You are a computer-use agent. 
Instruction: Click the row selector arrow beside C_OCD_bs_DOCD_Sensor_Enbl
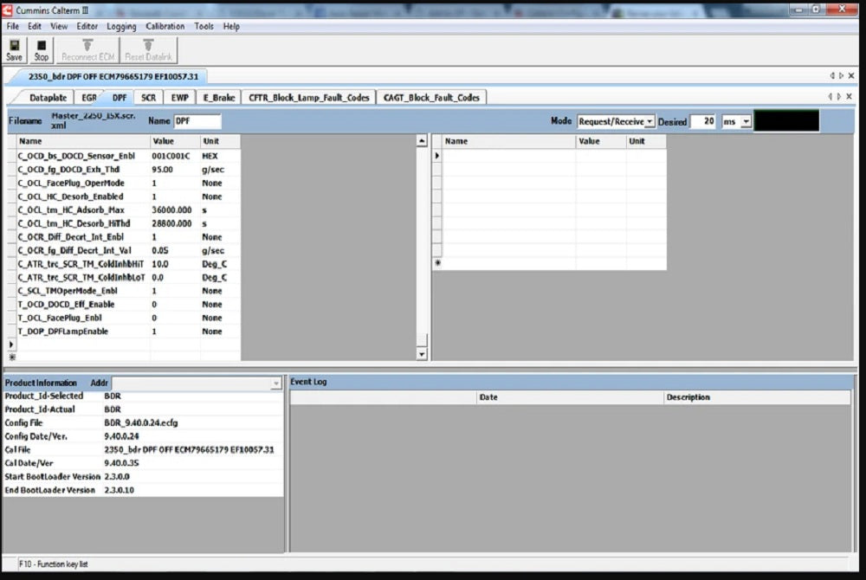pyautogui.click(x=9, y=157)
